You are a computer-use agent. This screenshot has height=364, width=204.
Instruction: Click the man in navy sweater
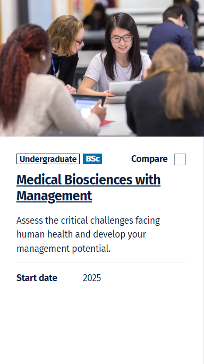174,37
